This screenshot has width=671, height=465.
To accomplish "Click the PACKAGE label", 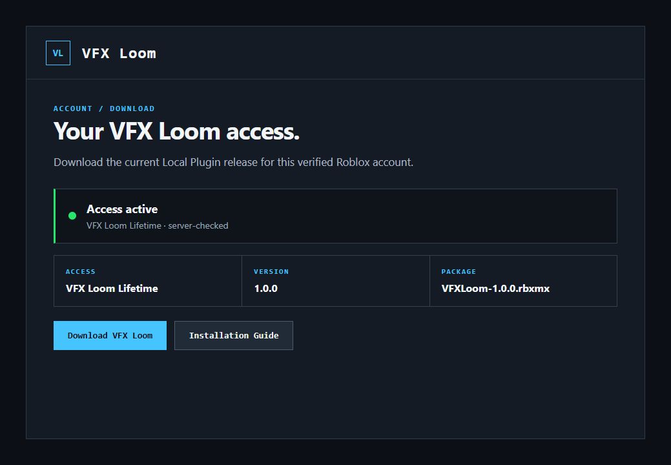I will 459,272.
